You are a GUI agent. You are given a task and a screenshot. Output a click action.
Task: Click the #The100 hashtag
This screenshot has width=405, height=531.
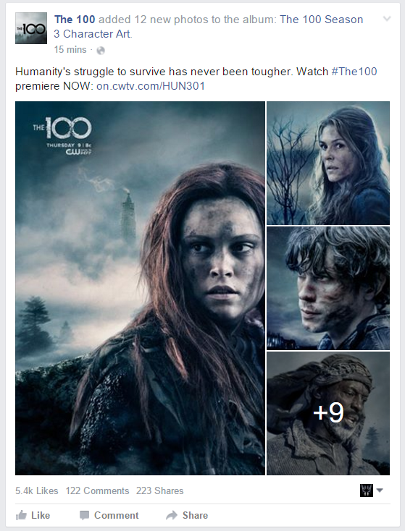354,72
